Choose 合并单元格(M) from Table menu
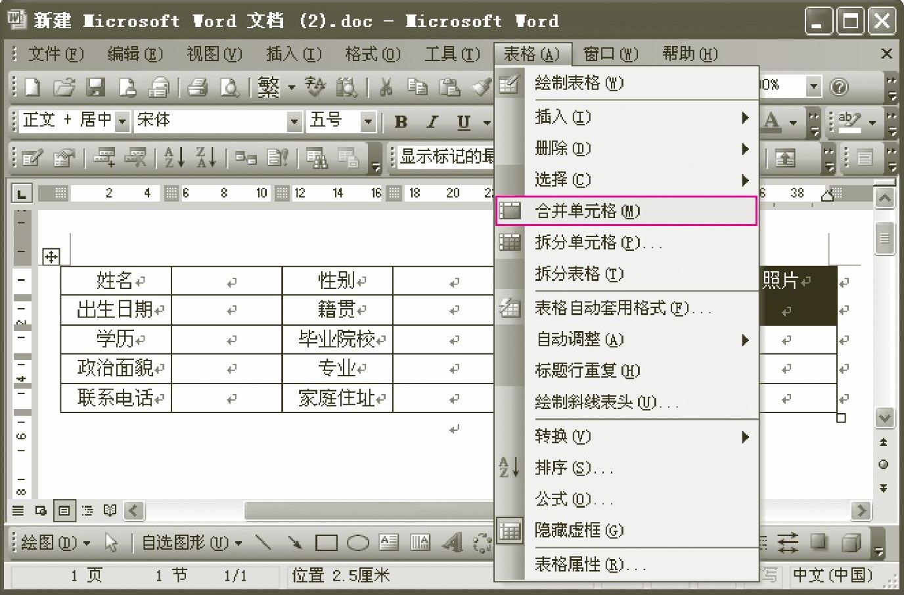Screen dimensions: 904x595 click(627, 211)
